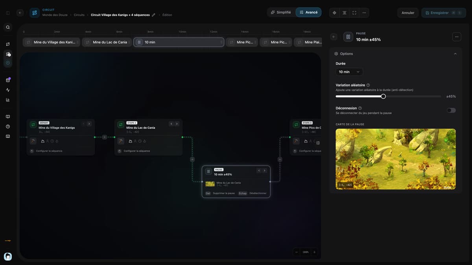Open the Circuits breadcrumb link
The image size is (472, 265).
coord(79,15)
